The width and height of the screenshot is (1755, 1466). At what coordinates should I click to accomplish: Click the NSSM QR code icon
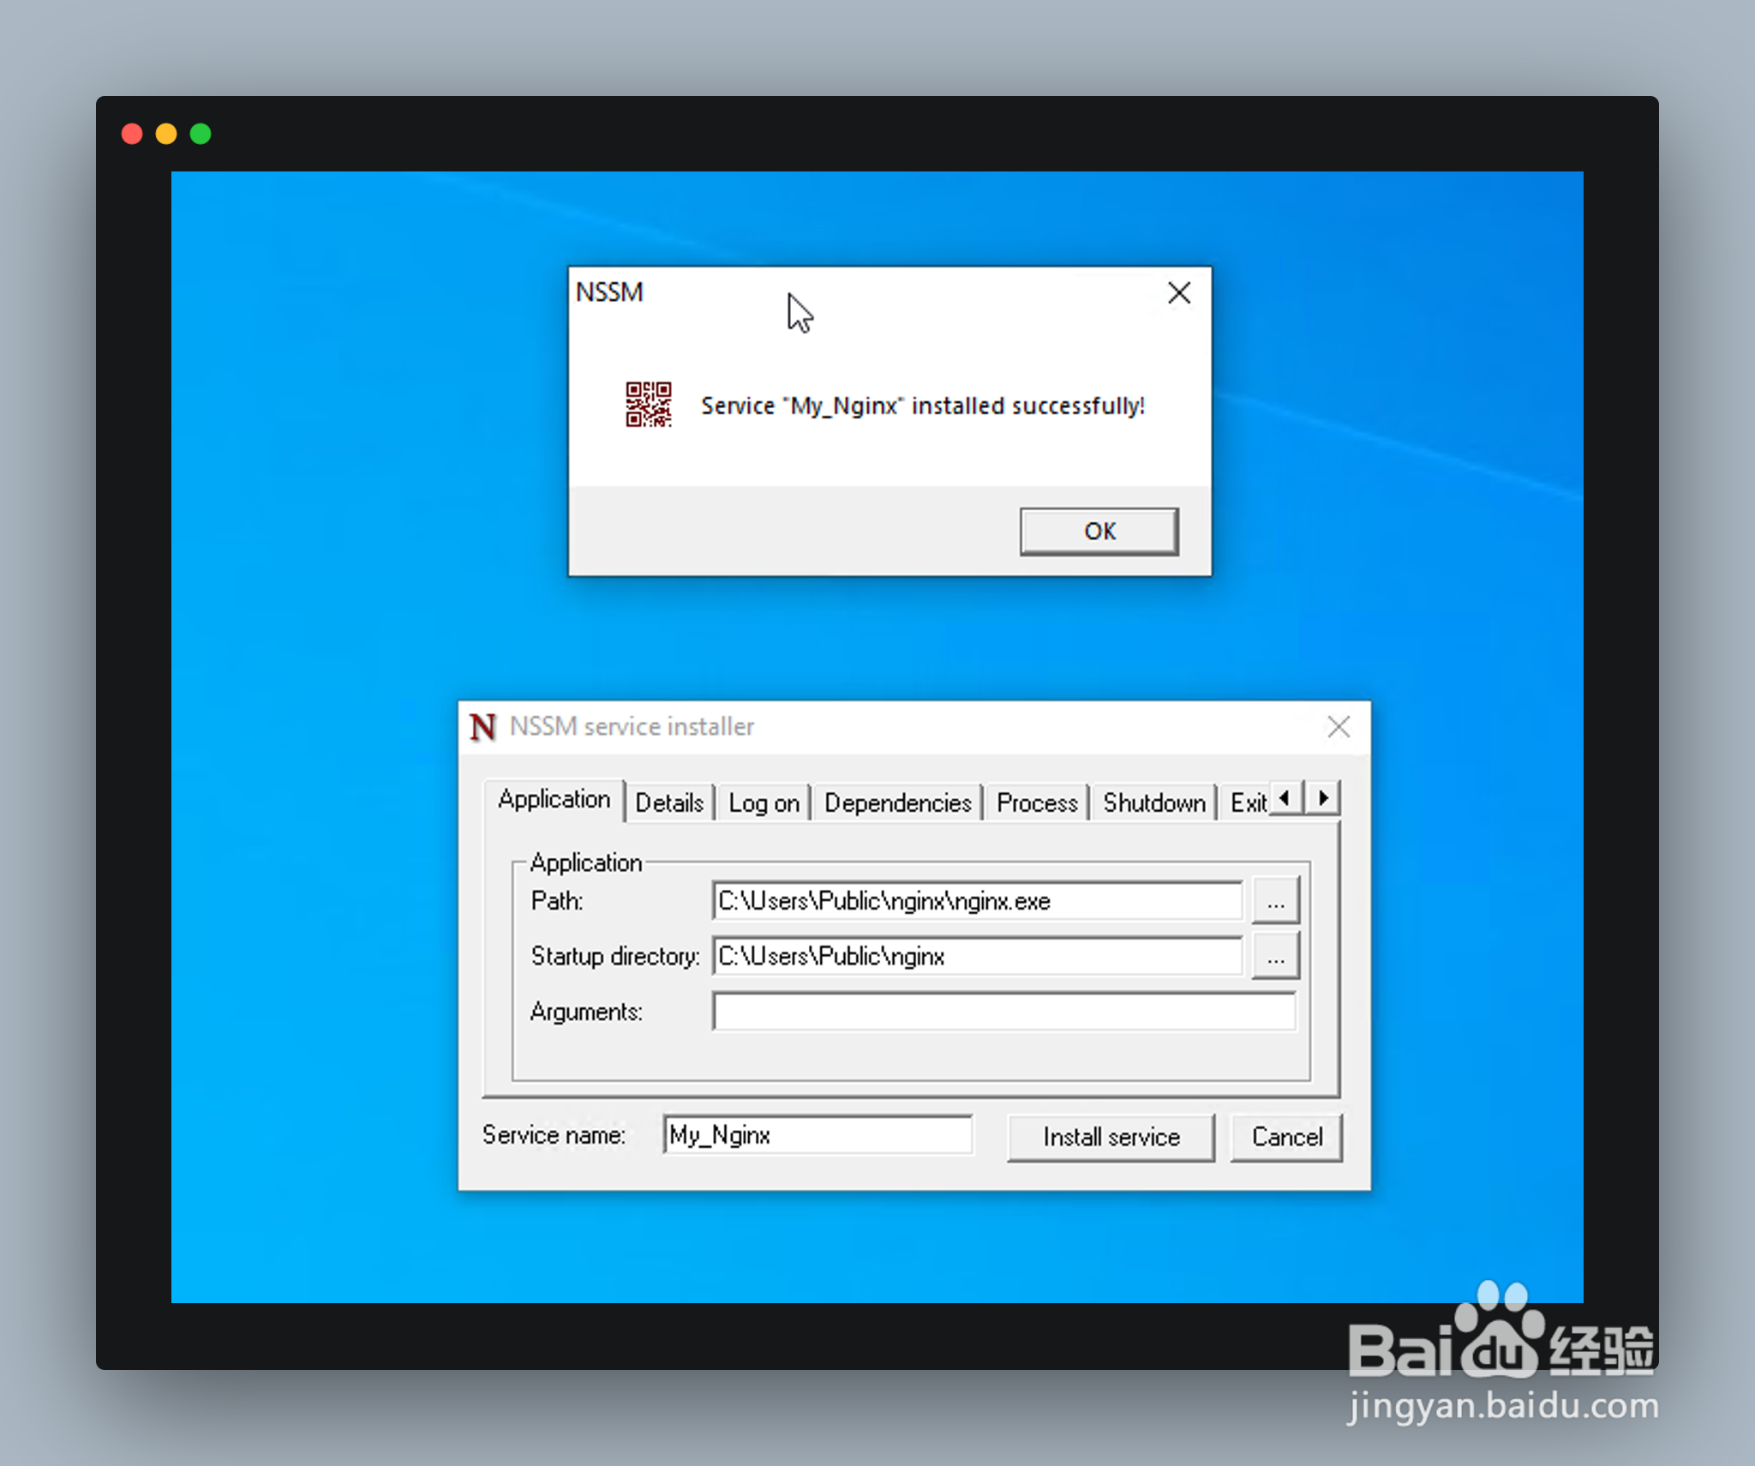(x=651, y=406)
